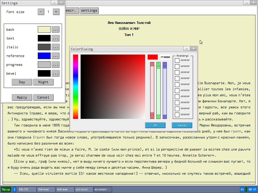The width and height of the screenshot is (258, 193).
Task: Open the Меню start button
Action: (x=6, y=189)
